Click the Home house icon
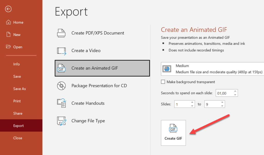 pos(9,22)
